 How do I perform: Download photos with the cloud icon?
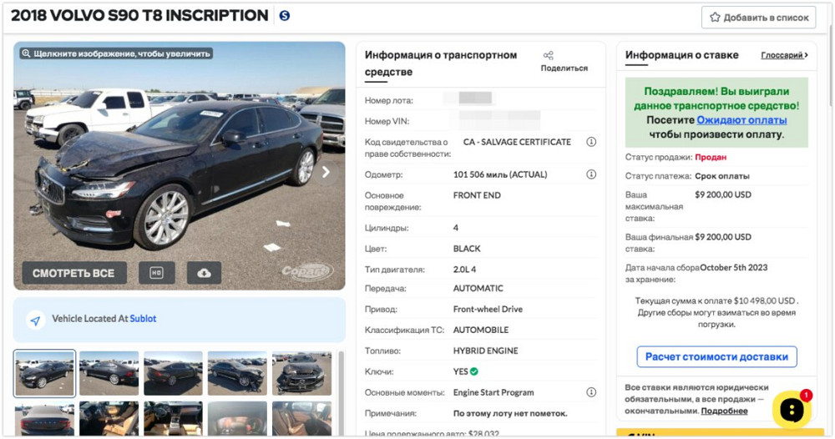pos(204,273)
